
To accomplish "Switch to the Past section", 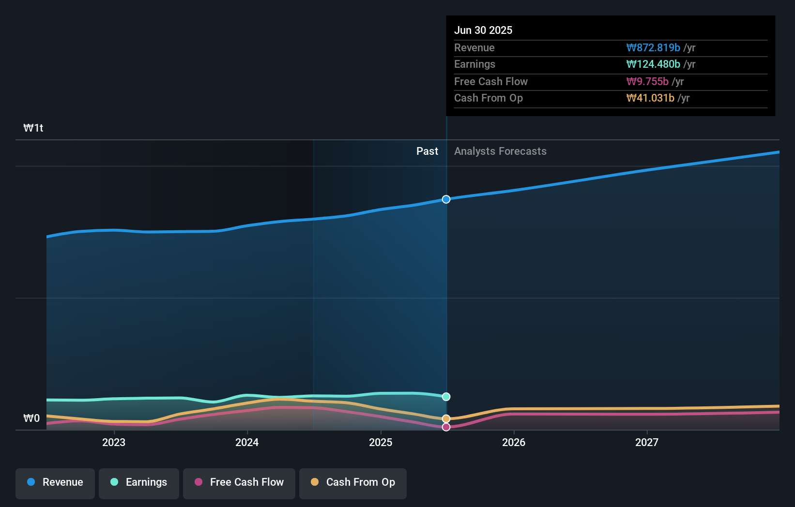I will coord(427,151).
